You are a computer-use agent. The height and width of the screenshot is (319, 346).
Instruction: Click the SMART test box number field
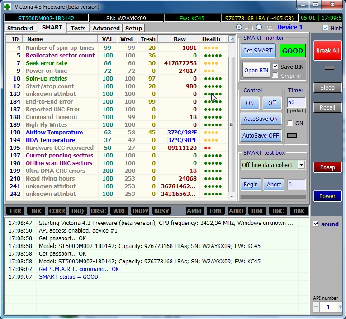(x=297, y=185)
